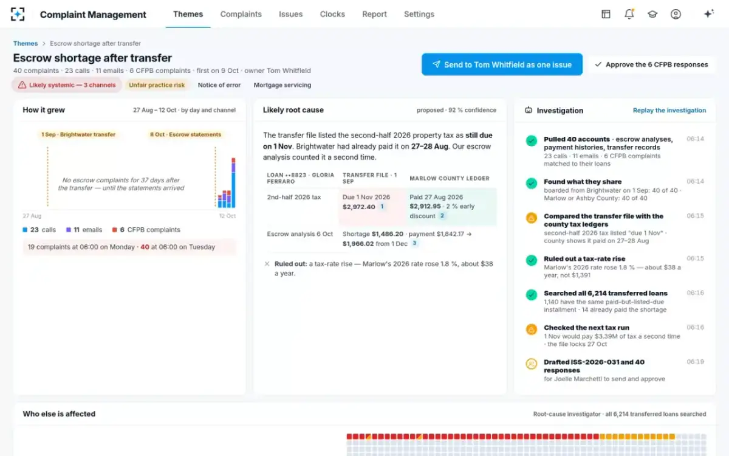Click the Mortgage servicing tag
729x456 pixels.
[282, 85]
